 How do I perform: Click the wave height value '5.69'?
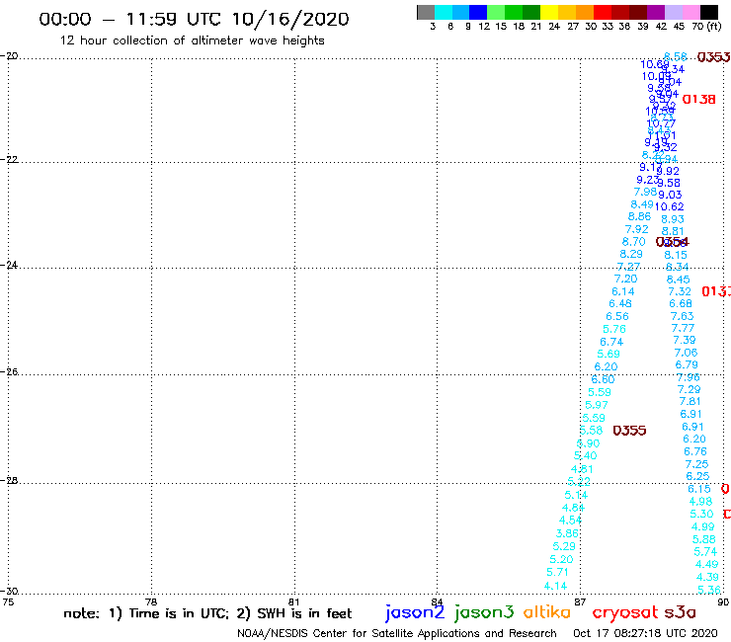click(609, 354)
